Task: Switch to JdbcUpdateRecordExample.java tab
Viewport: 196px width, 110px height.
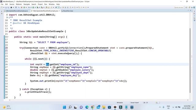Action: tap(17, 11)
